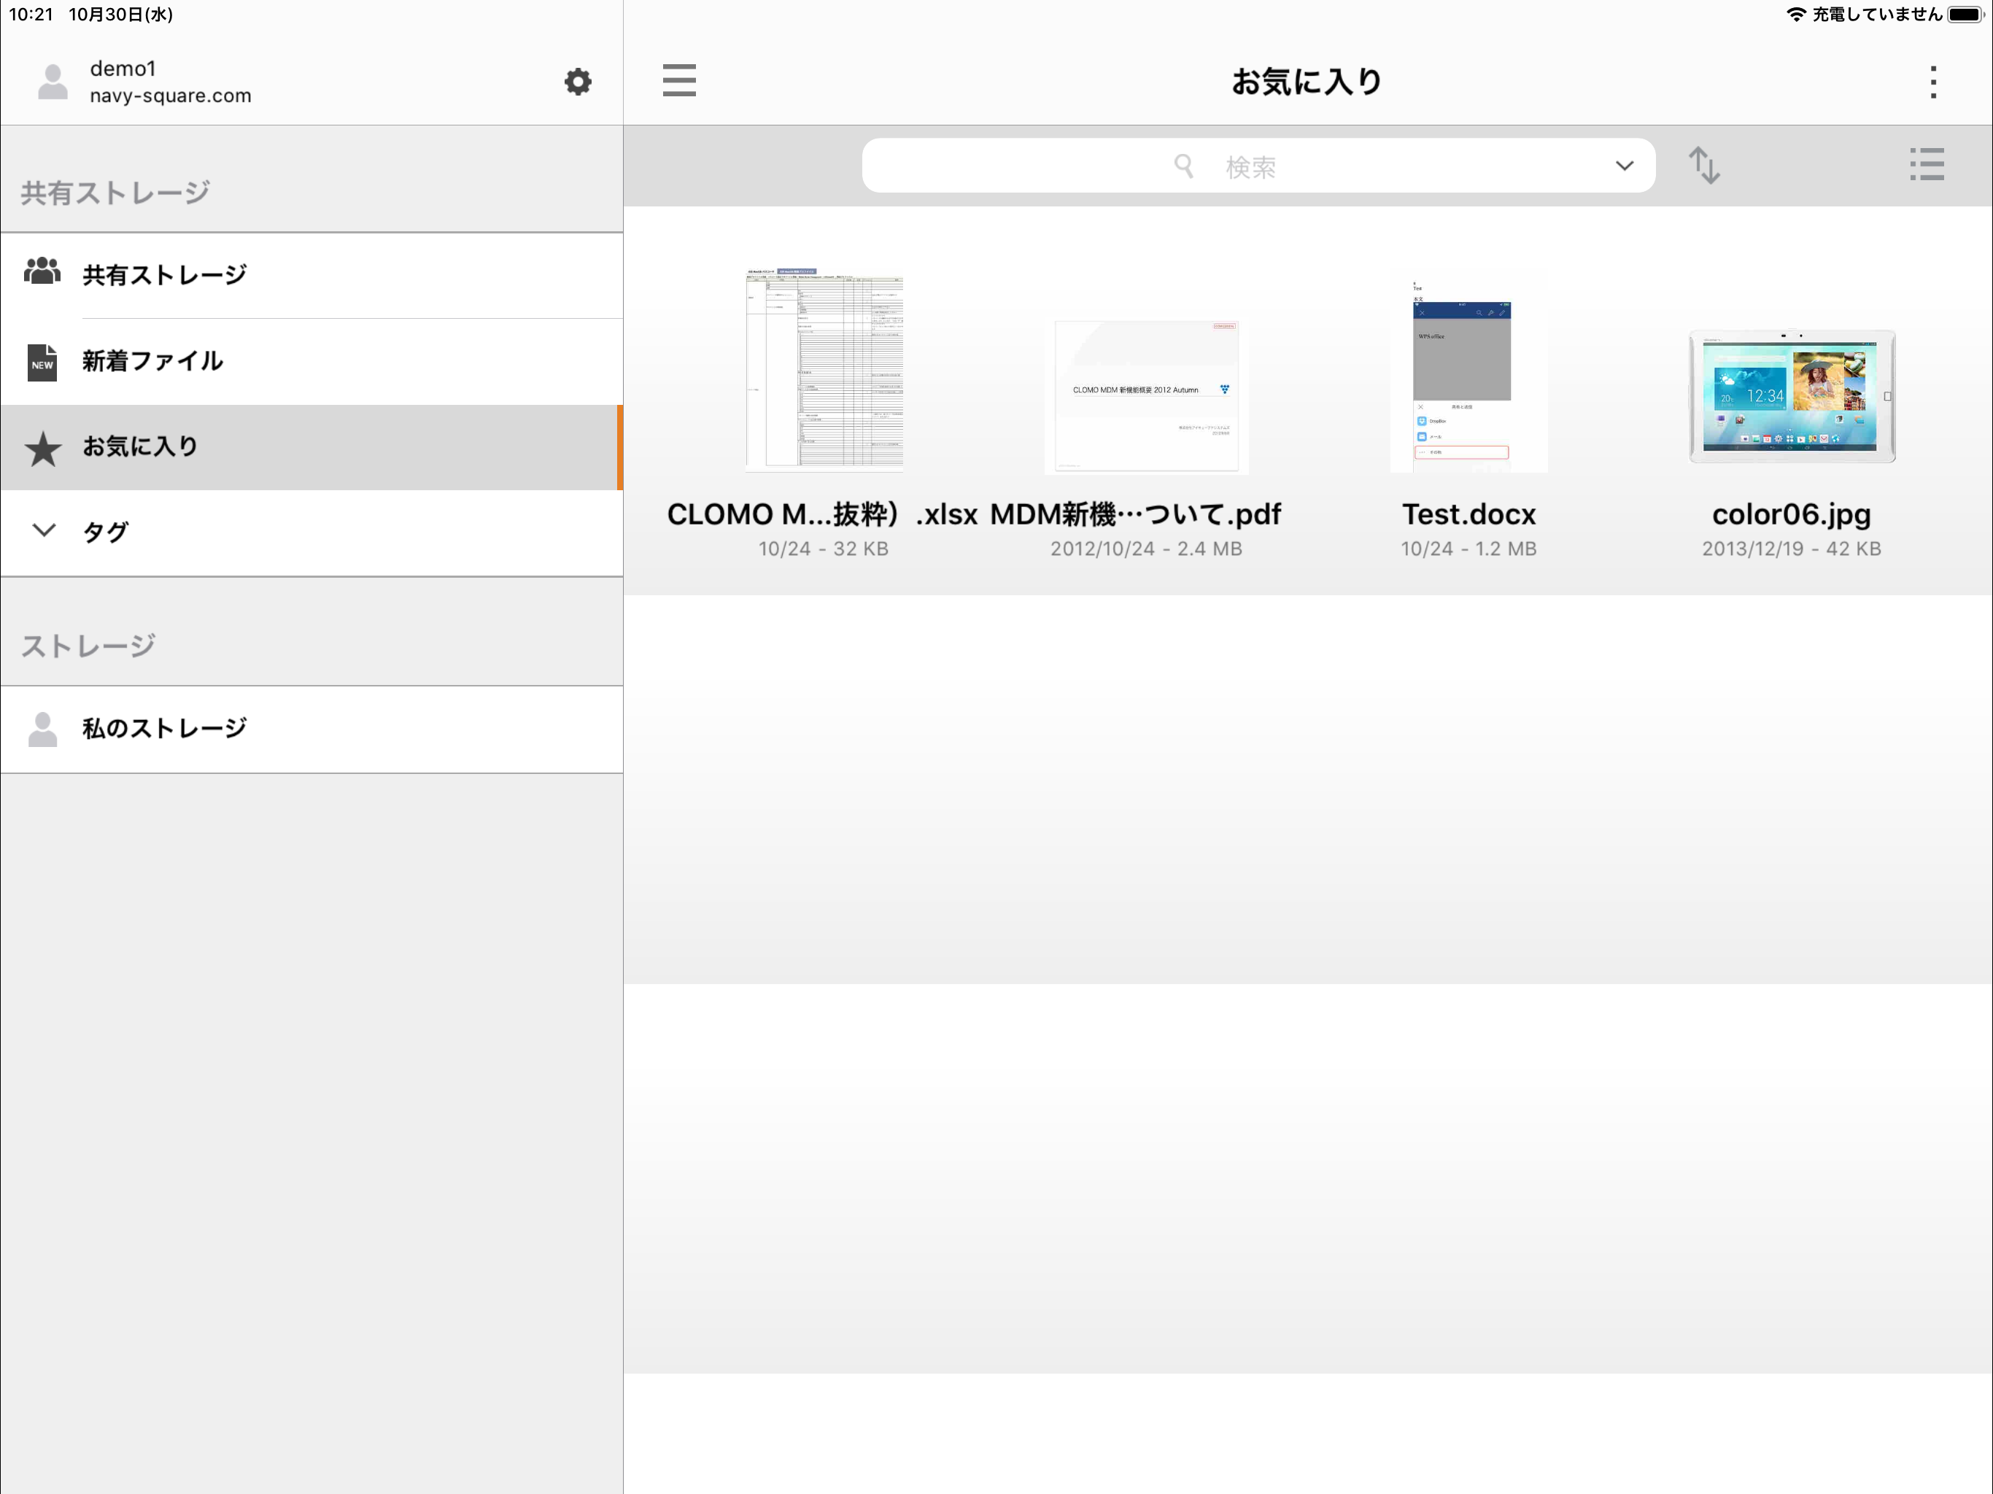This screenshot has height=1494, width=1993.
Task: Open 私のストレージ
Action: [311, 729]
